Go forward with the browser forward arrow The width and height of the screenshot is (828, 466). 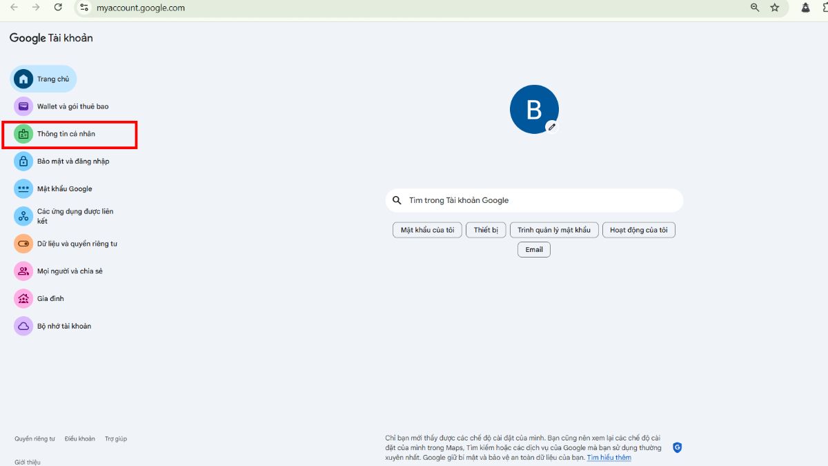(x=36, y=8)
